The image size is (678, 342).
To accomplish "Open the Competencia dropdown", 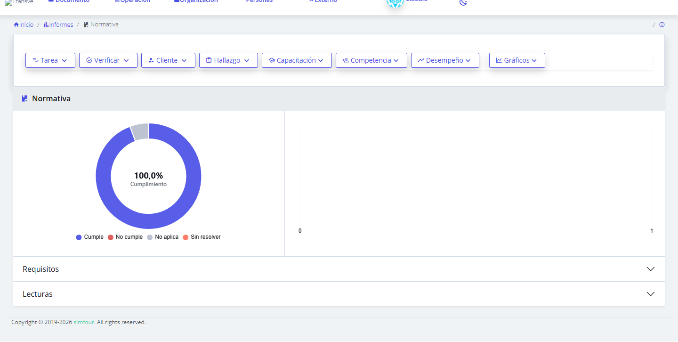I will pyautogui.click(x=371, y=60).
